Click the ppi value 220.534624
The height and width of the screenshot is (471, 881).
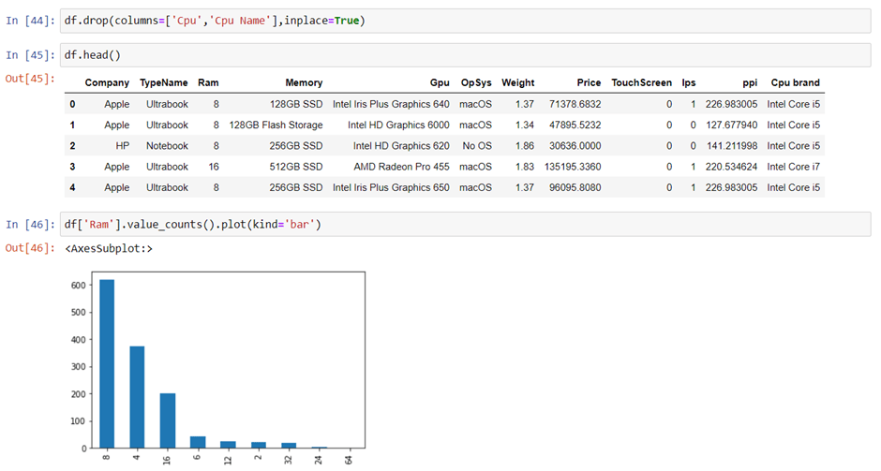[732, 167]
